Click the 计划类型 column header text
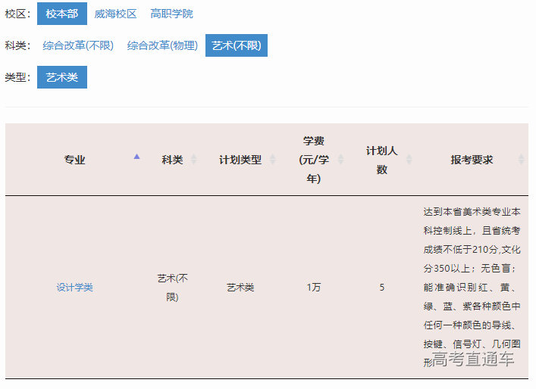Image resolution: width=536 pixels, height=389 pixels. (x=240, y=160)
